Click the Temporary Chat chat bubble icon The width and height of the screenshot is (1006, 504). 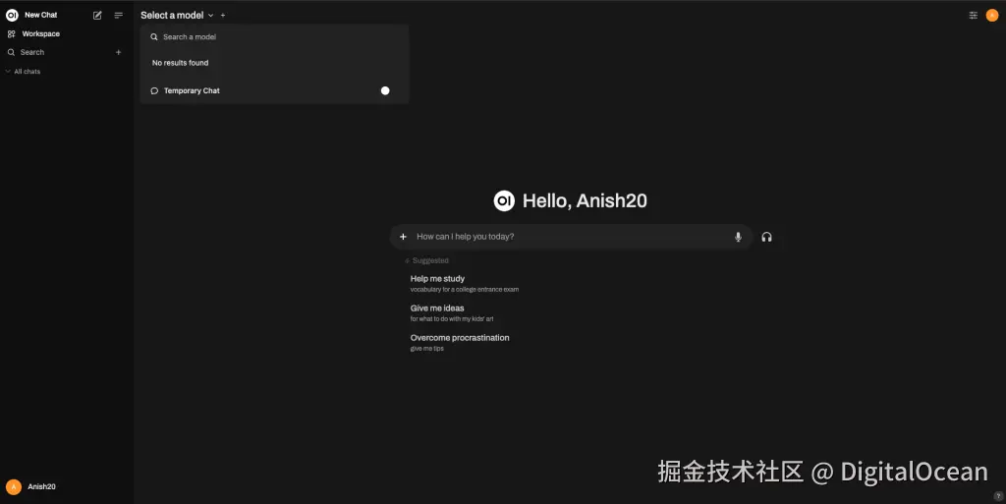coord(154,91)
